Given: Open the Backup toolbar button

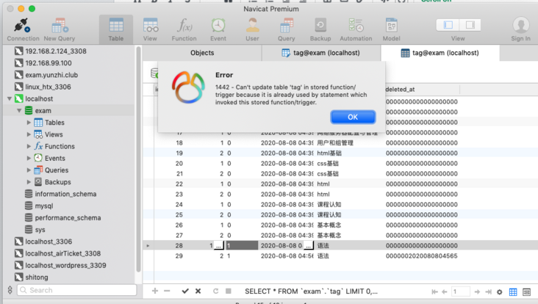Looking at the screenshot, I should click(x=320, y=30).
